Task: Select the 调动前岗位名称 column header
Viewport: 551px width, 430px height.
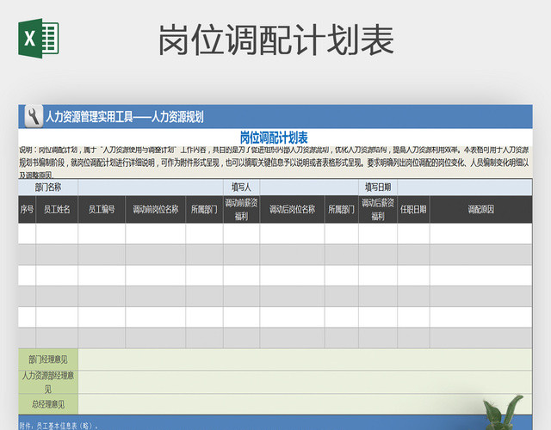Action: tap(155, 209)
